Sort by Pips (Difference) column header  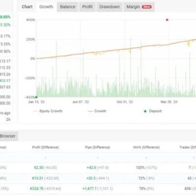point(98,147)
